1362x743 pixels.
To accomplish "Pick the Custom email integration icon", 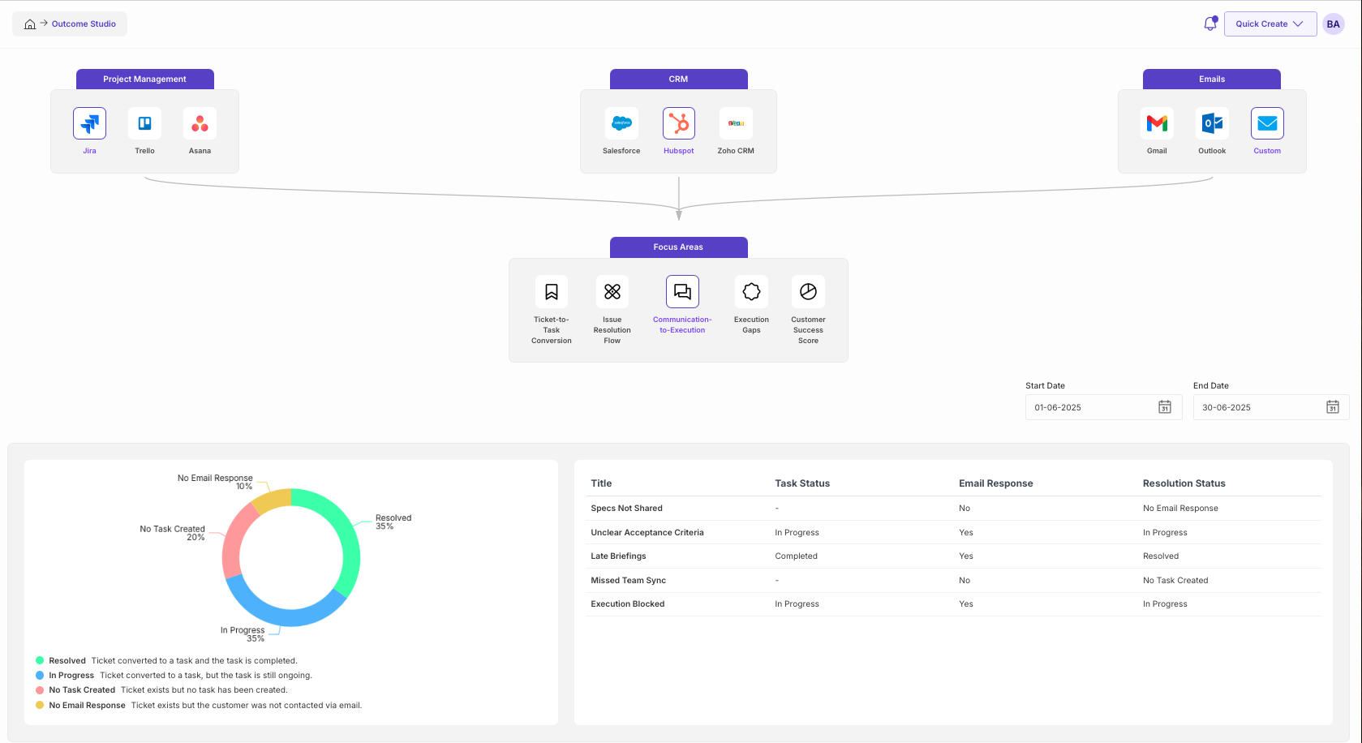I will point(1267,123).
